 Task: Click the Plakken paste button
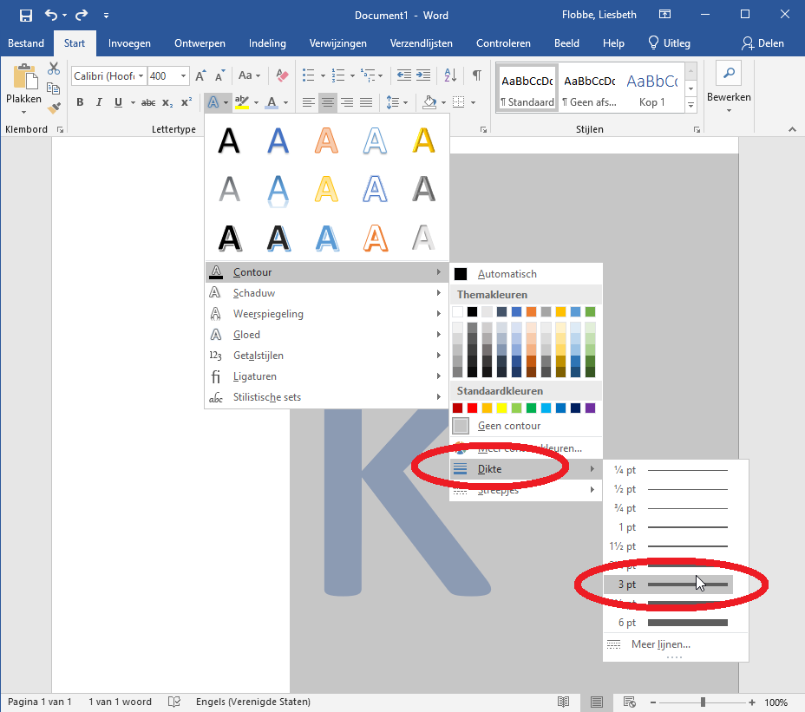coord(23,88)
